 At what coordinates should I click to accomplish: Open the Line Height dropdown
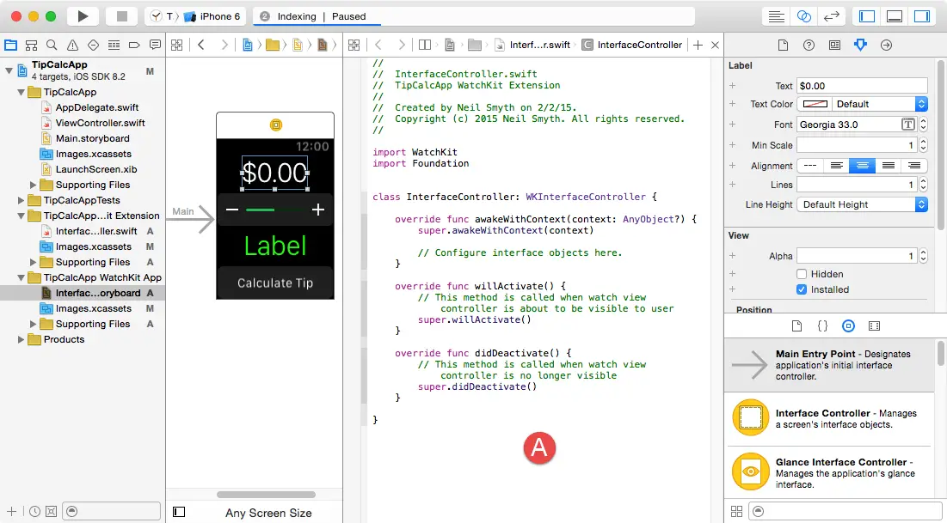click(x=862, y=204)
